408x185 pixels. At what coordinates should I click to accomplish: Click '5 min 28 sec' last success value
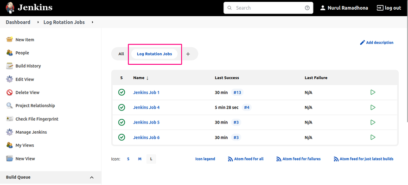pos(226,107)
